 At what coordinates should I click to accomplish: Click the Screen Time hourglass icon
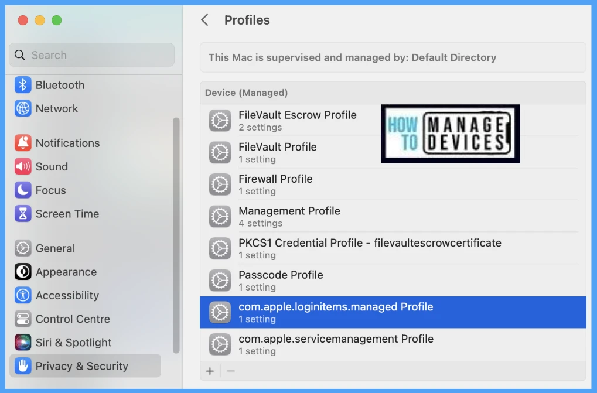pyautogui.click(x=23, y=214)
